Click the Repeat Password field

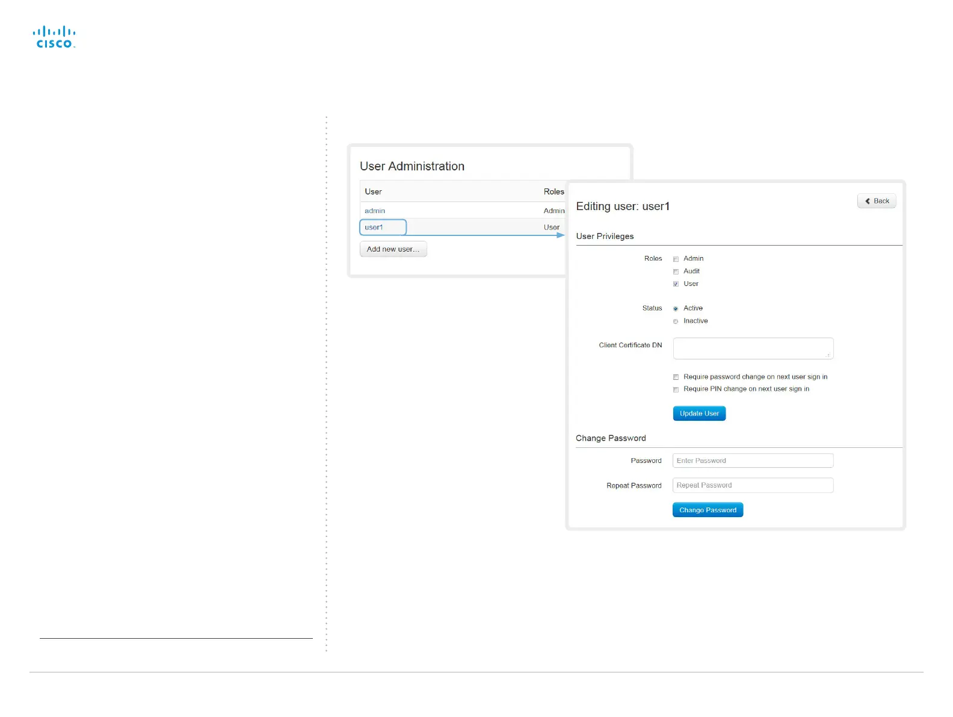pyautogui.click(x=753, y=485)
